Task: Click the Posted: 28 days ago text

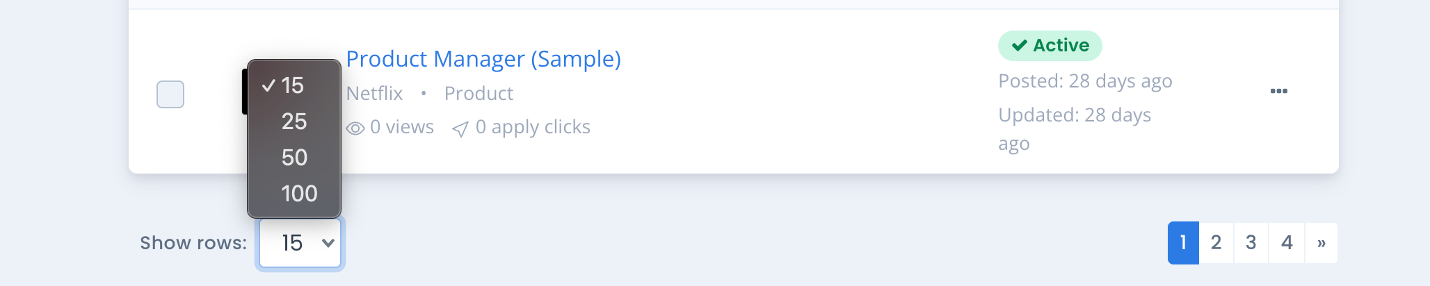Action: pos(1085,81)
